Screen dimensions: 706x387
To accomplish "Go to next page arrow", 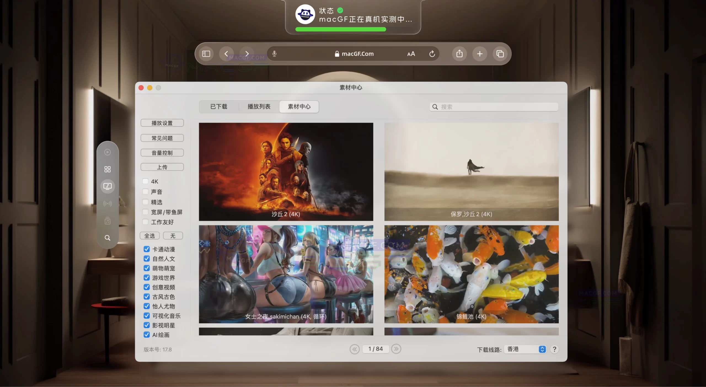I will click(x=396, y=349).
